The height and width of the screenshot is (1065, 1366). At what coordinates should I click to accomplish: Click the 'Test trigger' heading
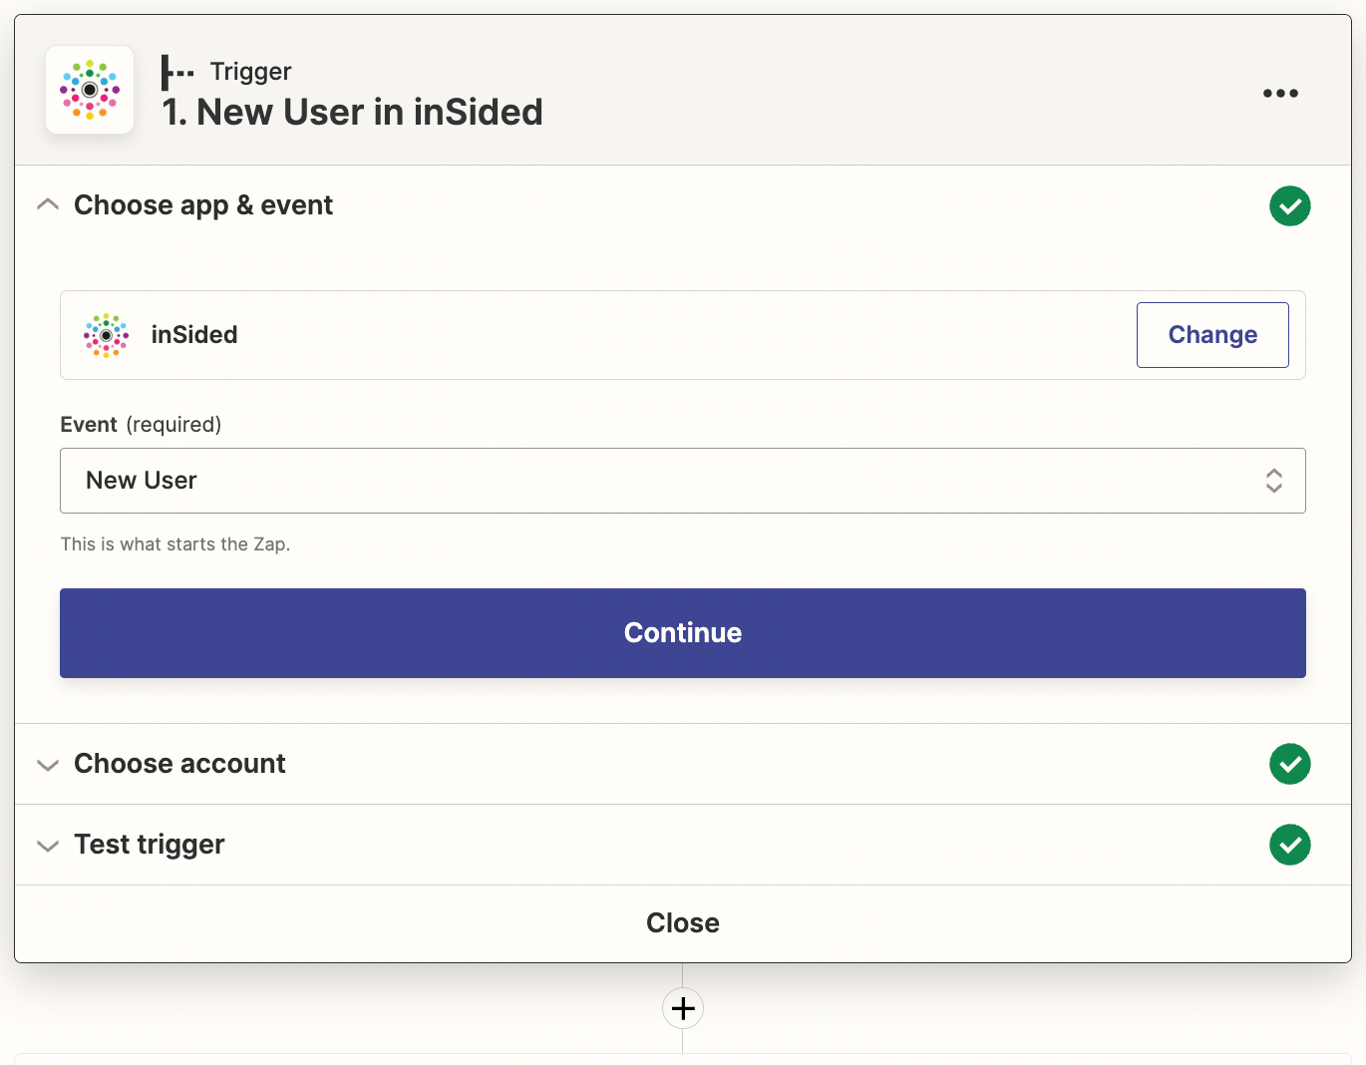[150, 845]
